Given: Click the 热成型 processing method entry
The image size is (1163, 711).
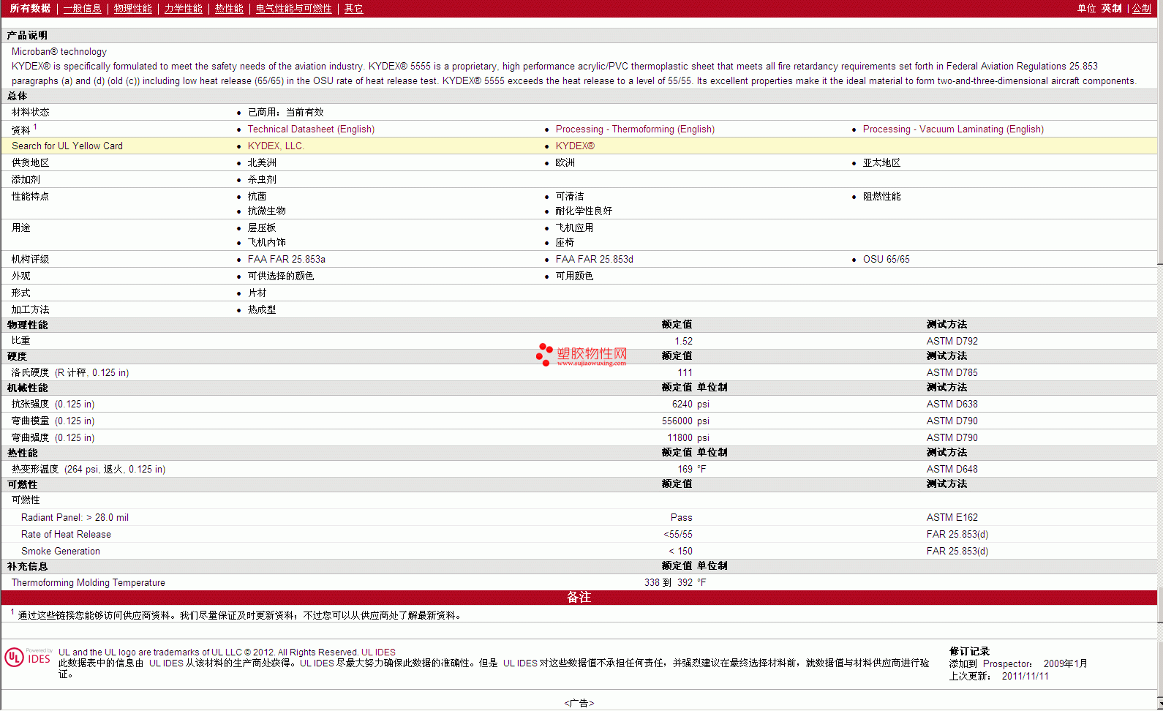Looking at the screenshot, I should coord(262,309).
